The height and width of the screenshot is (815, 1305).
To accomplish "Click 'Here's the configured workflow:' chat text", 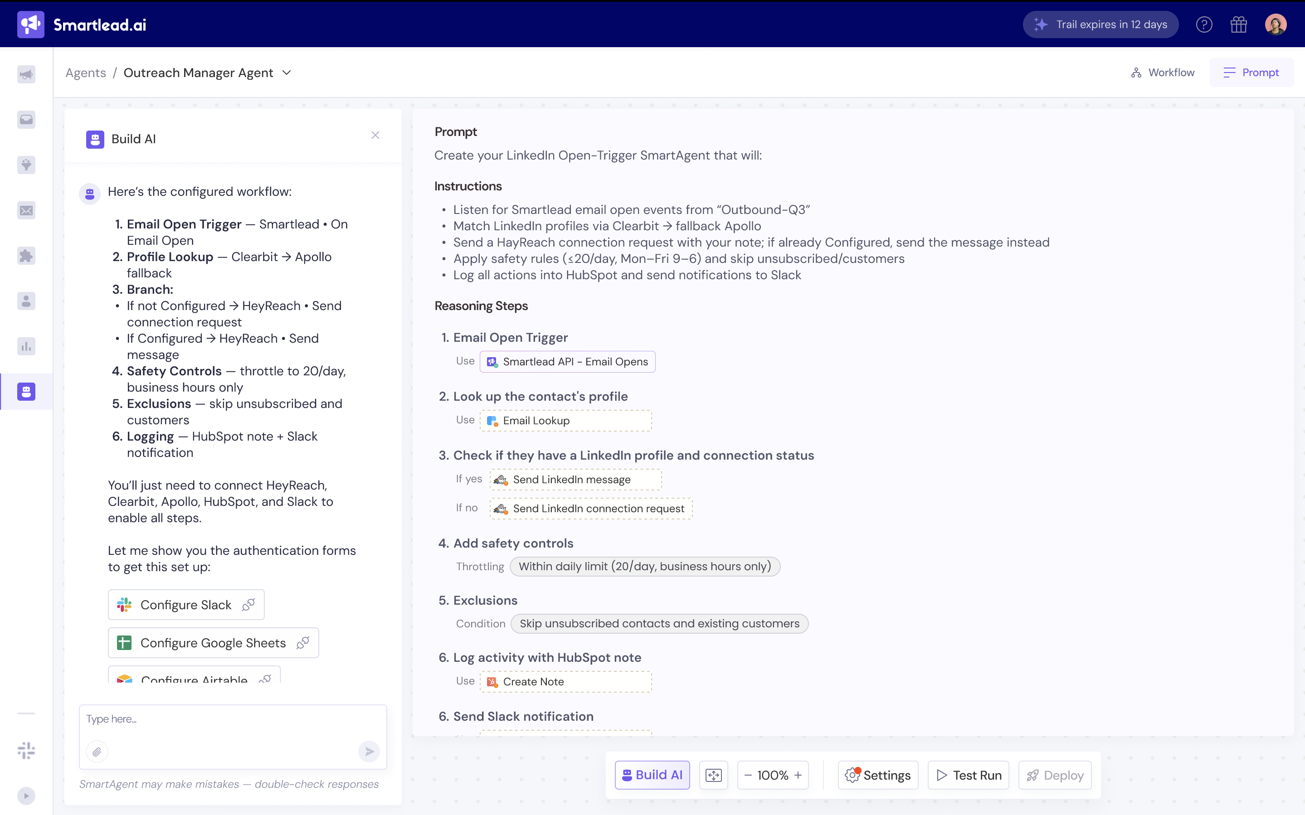I will (x=200, y=191).
